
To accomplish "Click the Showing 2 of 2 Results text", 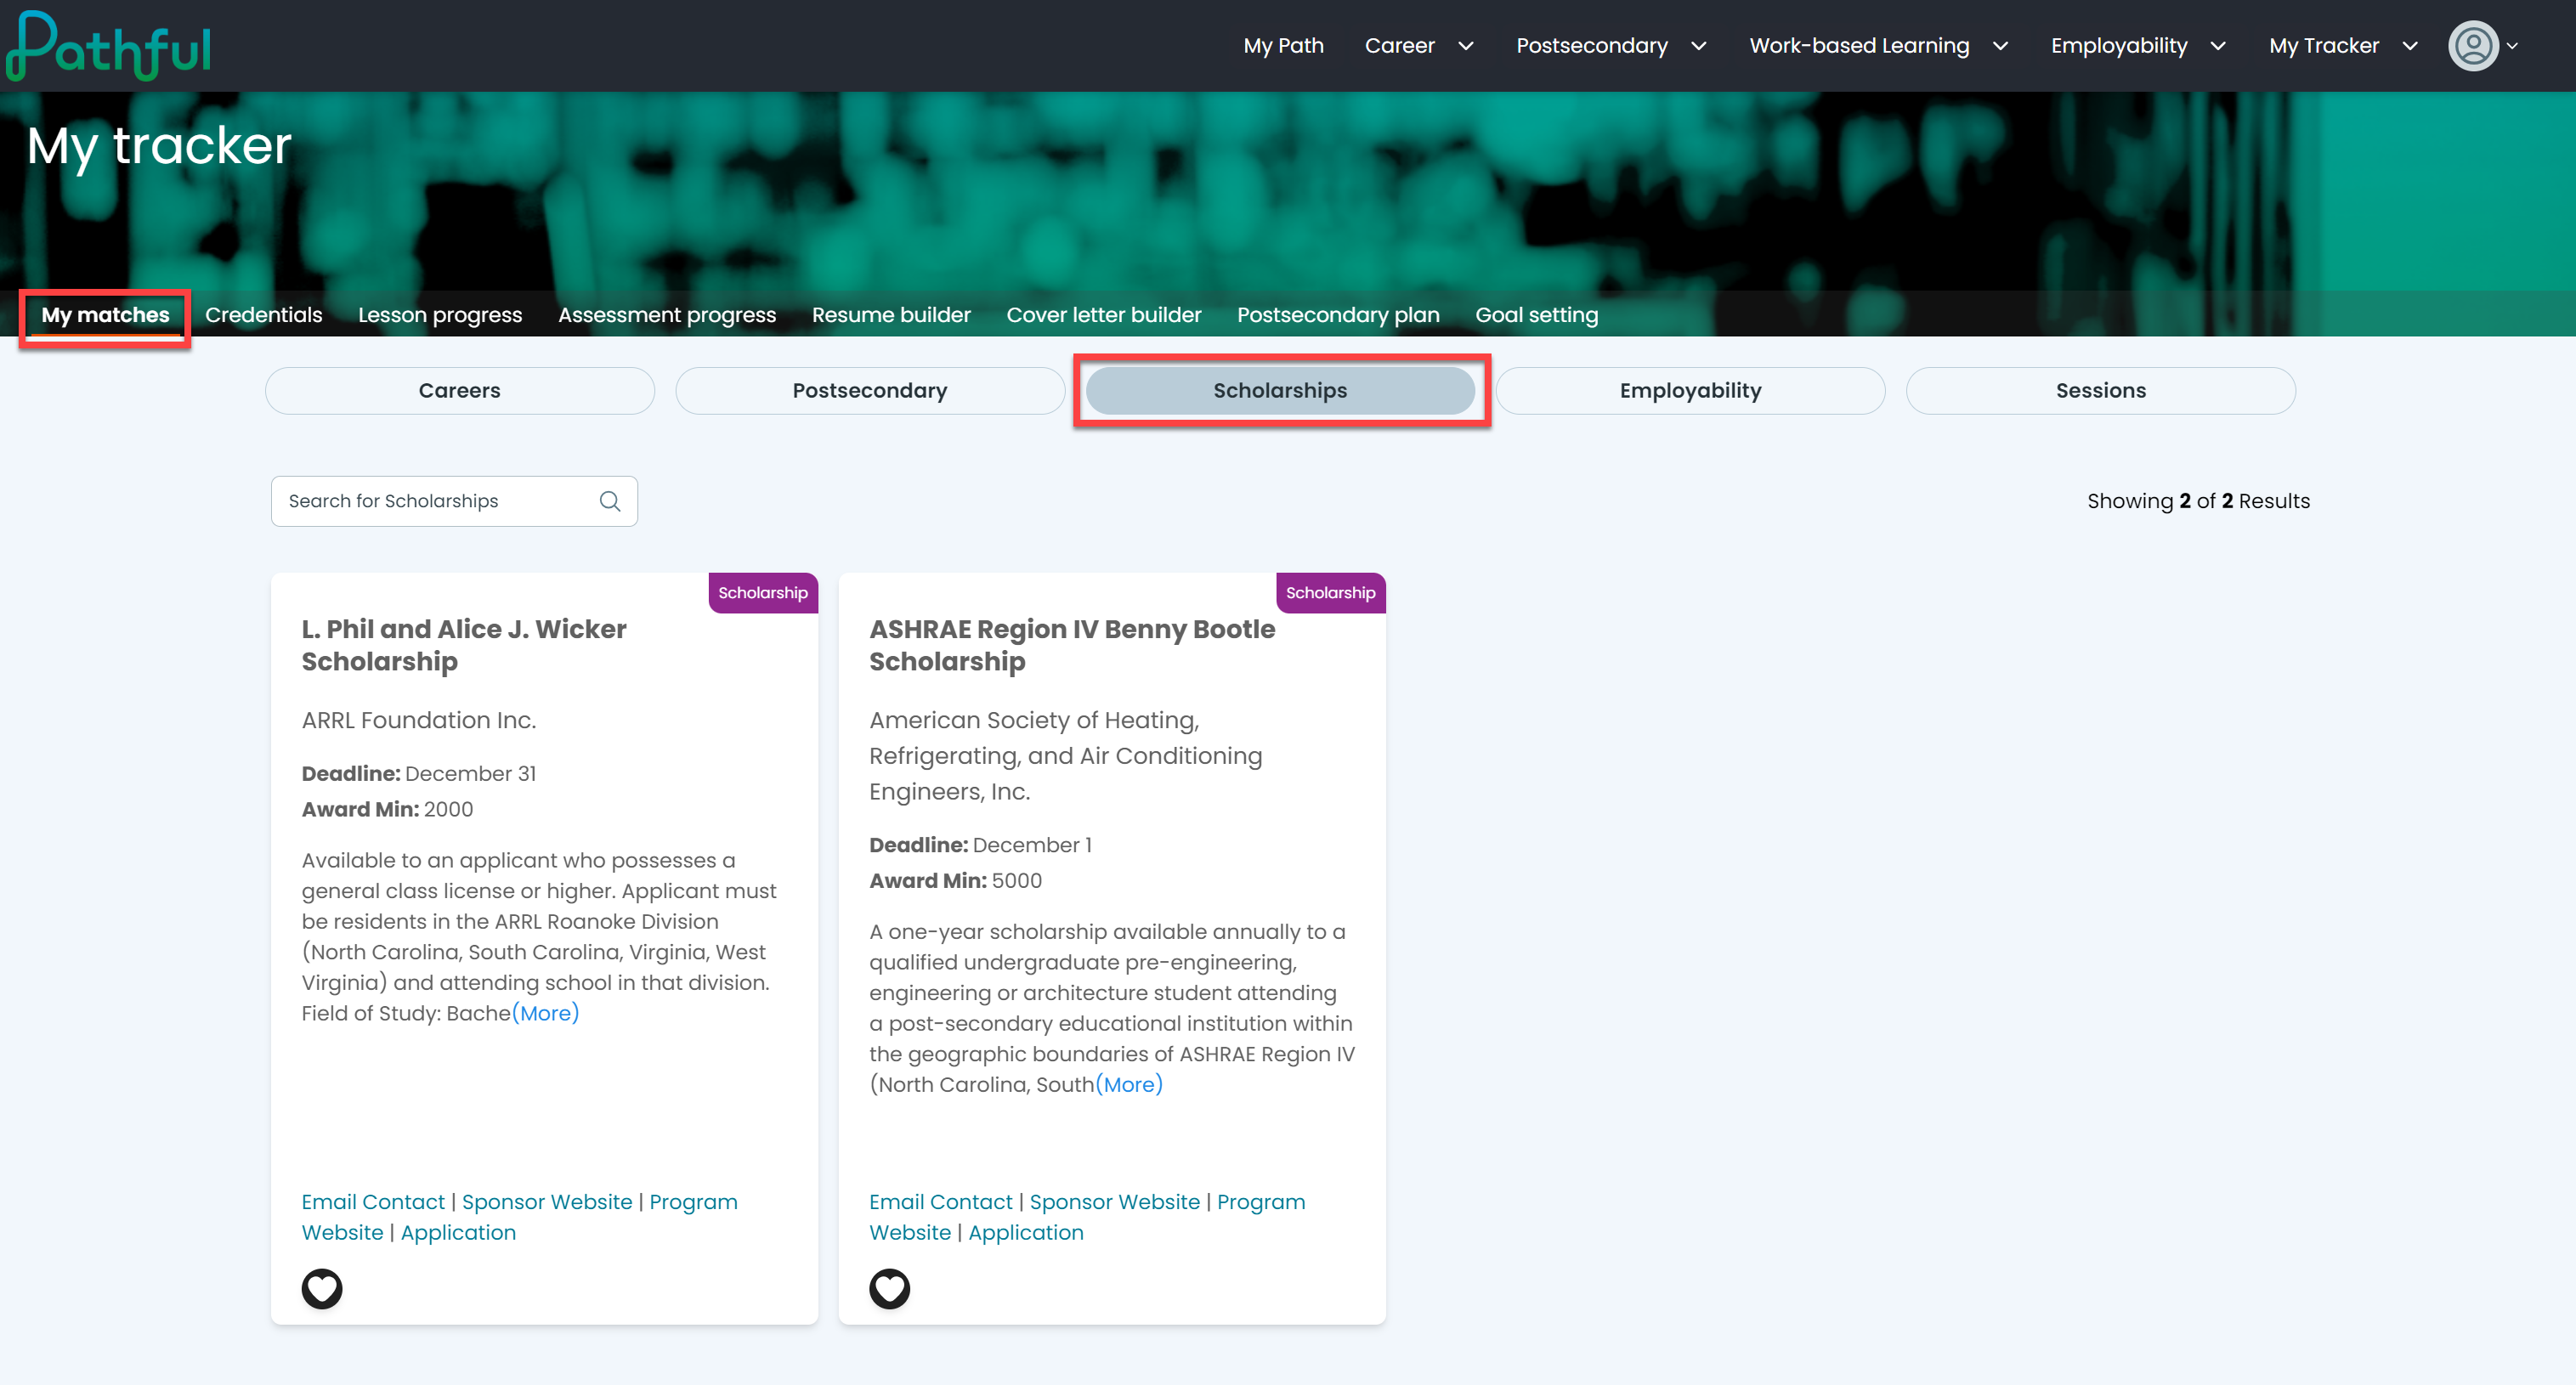I will point(2198,501).
